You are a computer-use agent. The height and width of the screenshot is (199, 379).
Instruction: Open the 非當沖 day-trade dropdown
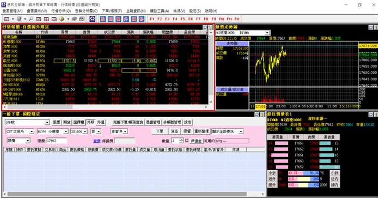coord(119,131)
